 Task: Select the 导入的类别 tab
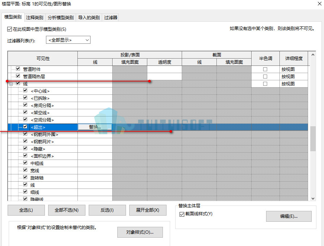point(89,18)
